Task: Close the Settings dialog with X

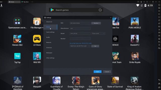Action: [111, 17]
